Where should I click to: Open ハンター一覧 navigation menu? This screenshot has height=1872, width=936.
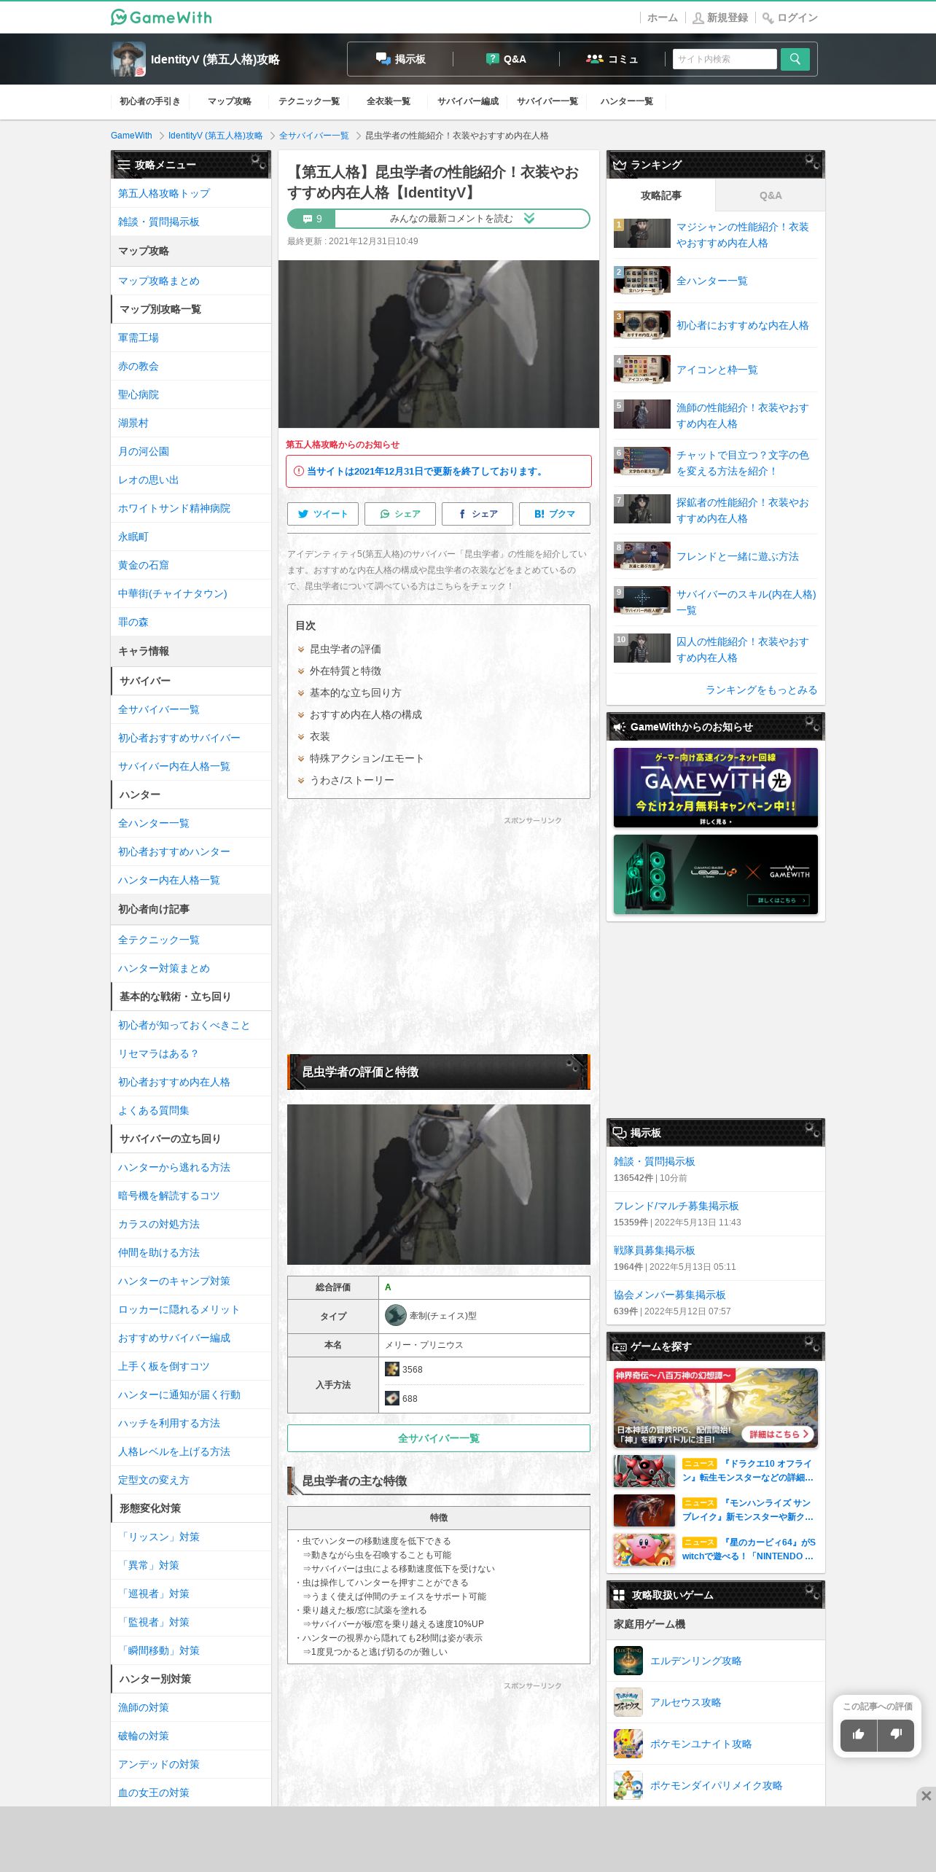627,101
